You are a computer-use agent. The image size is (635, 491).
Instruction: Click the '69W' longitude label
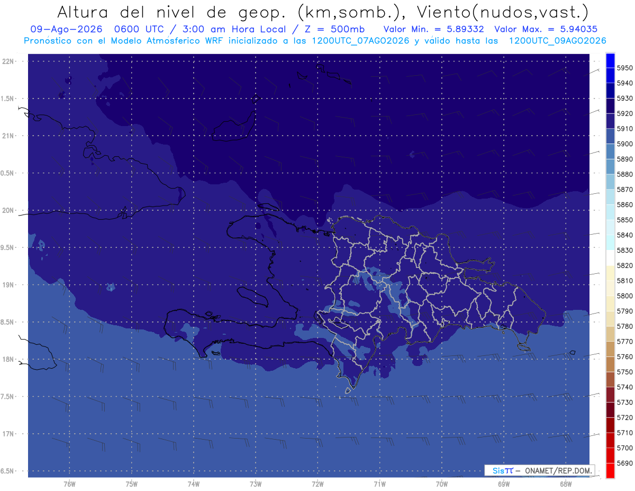click(504, 484)
